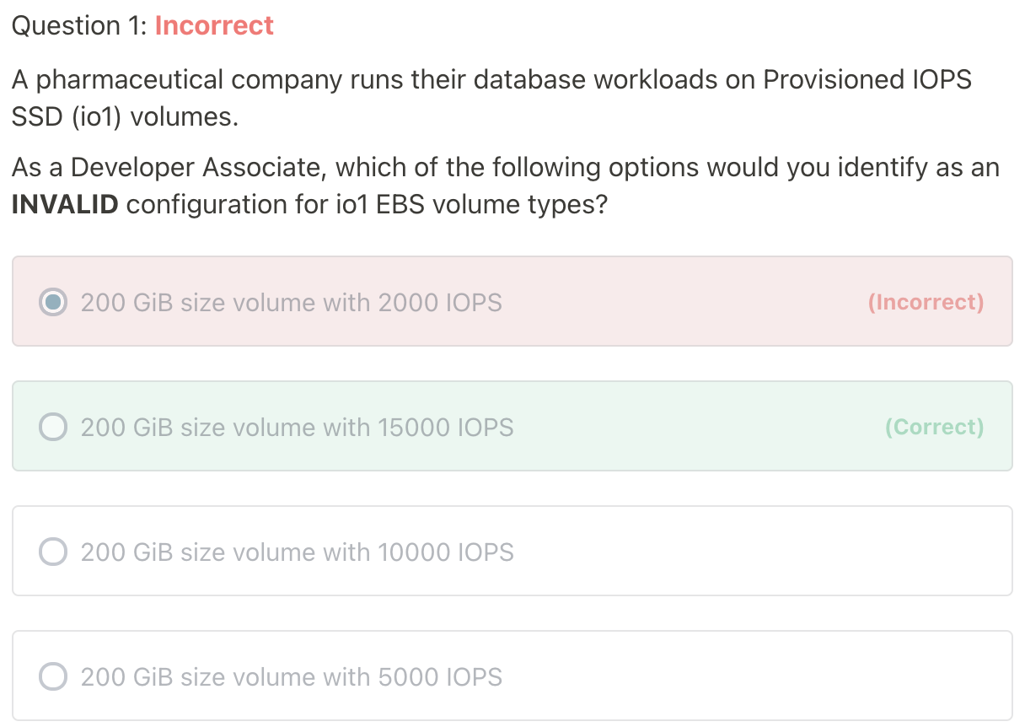
Task: Click the '200 GiB size volume with 5000 IOPS' label
Action: (291, 676)
